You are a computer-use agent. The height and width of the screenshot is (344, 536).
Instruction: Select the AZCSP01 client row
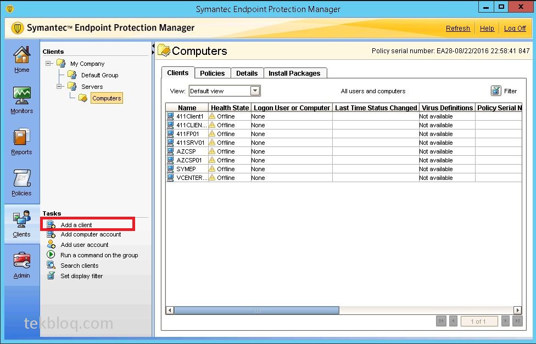pos(344,160)
